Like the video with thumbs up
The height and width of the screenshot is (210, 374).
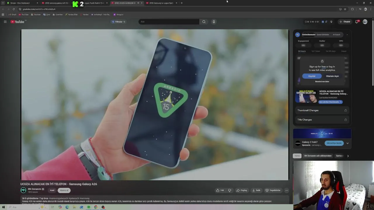tap(220, 190)
